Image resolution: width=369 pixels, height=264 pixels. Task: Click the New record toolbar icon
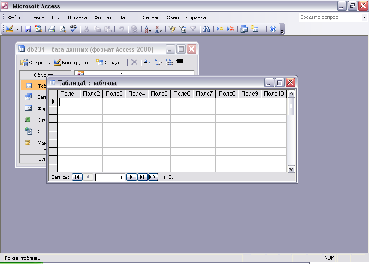tap(220, 29)
